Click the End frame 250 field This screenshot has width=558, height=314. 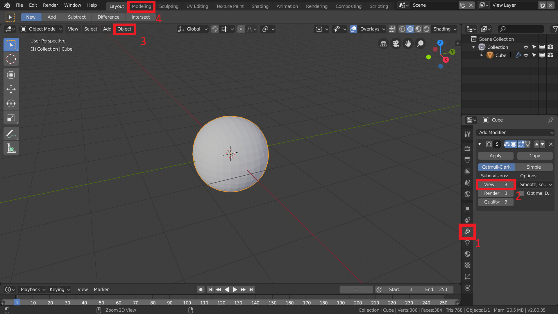click(436, 290)
